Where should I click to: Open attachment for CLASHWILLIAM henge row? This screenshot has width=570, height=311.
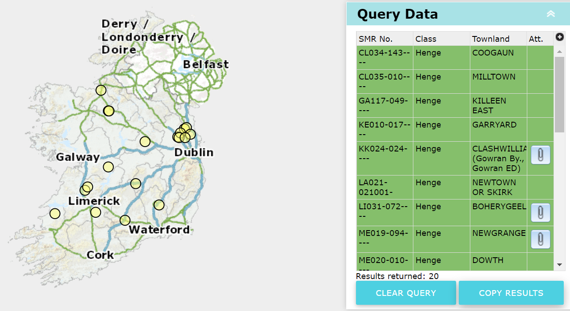tap(540, 155)
